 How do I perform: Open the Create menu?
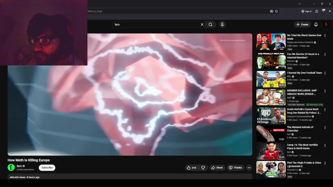click(x=302, y=24)
